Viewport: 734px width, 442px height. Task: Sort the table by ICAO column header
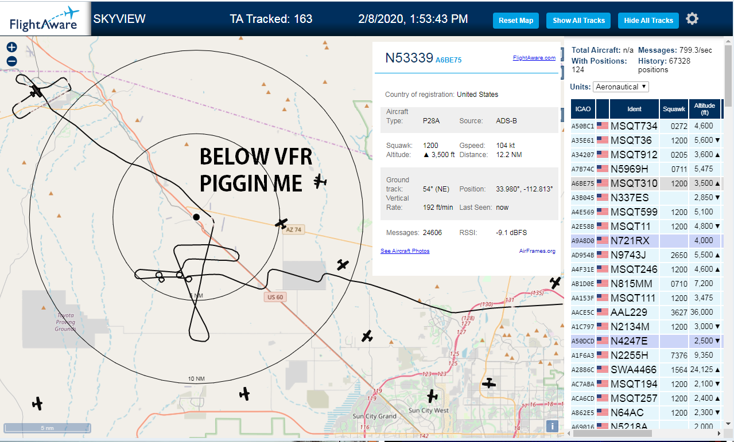[583, 109]
